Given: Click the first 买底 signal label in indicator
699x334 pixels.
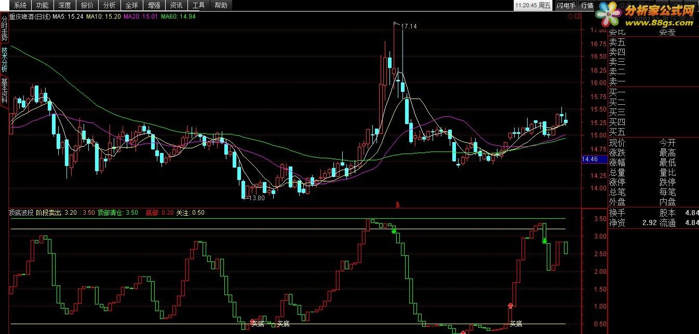Looking at the screenshot, I should [x=258, y=324].
